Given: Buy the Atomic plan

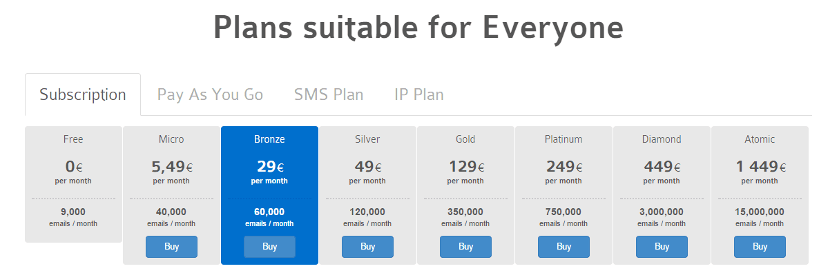Looking at the screenshot, I should coord(760,246).
